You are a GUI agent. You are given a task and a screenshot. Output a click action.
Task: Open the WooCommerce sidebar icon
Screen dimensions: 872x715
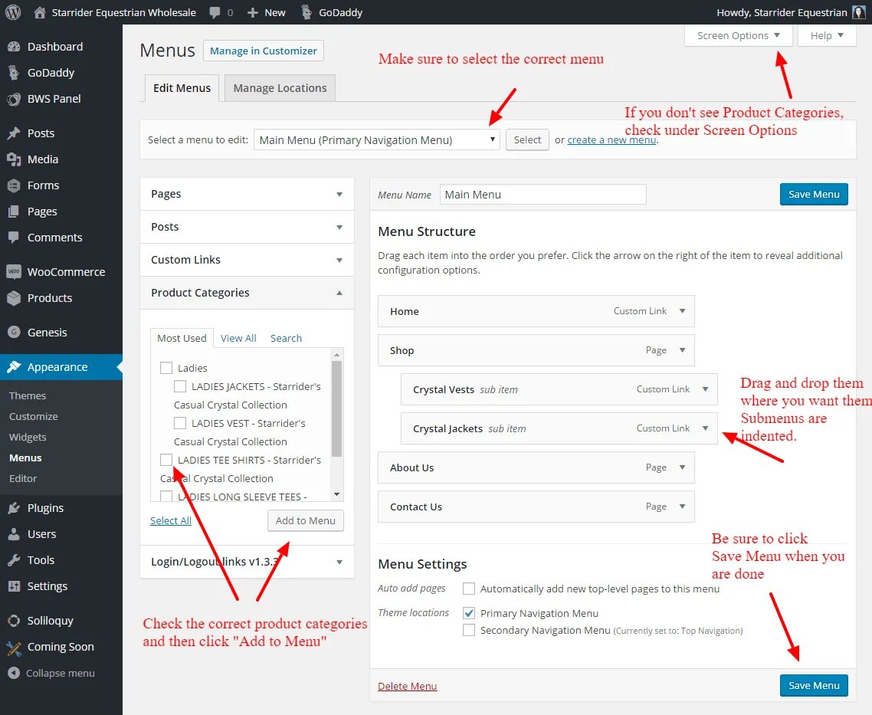tap(14, 272)
